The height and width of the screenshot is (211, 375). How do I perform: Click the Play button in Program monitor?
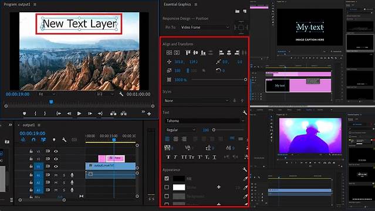[79, 114]
